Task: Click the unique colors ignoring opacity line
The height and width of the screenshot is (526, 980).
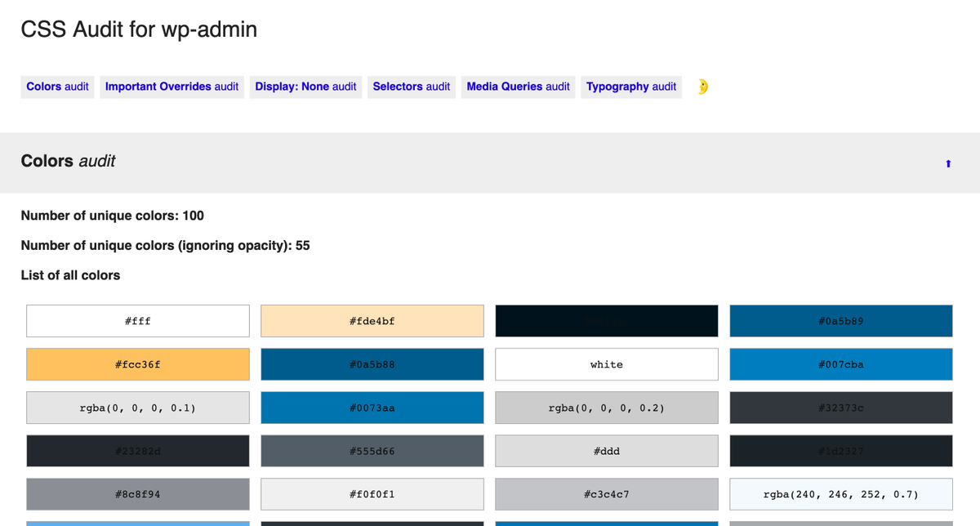Action: 165,245
